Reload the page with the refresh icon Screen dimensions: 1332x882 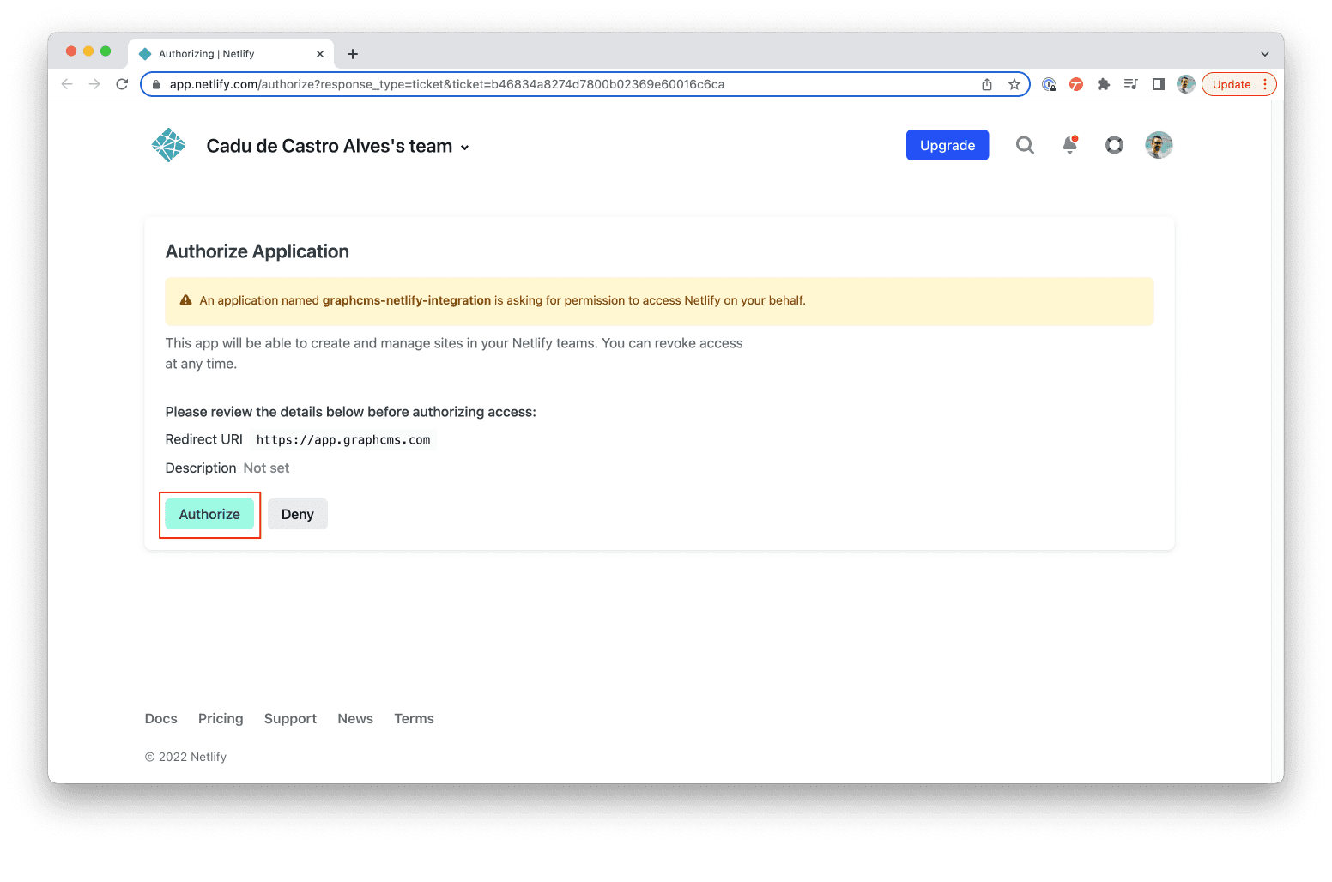[122, 84]
